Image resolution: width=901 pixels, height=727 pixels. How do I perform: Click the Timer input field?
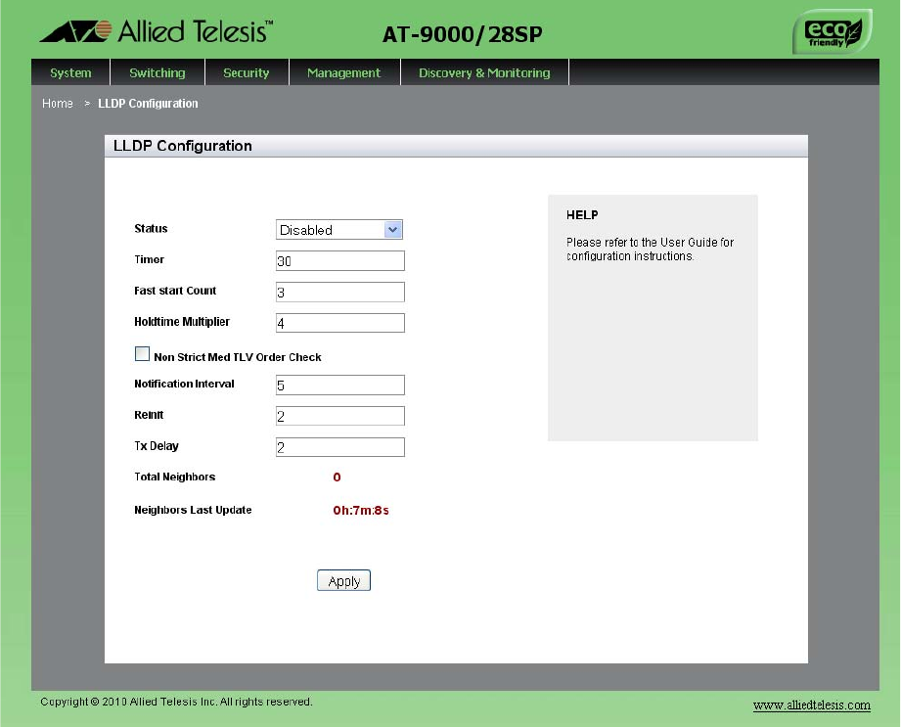coord(340,261)
